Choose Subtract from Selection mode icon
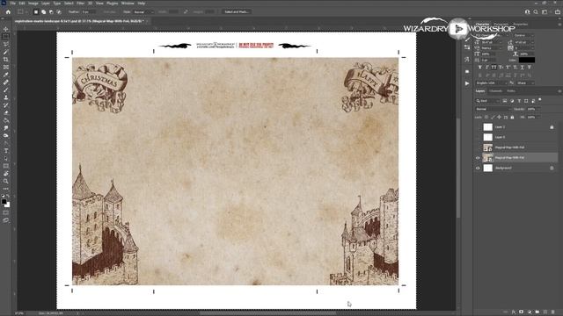 tap(51, 11)
